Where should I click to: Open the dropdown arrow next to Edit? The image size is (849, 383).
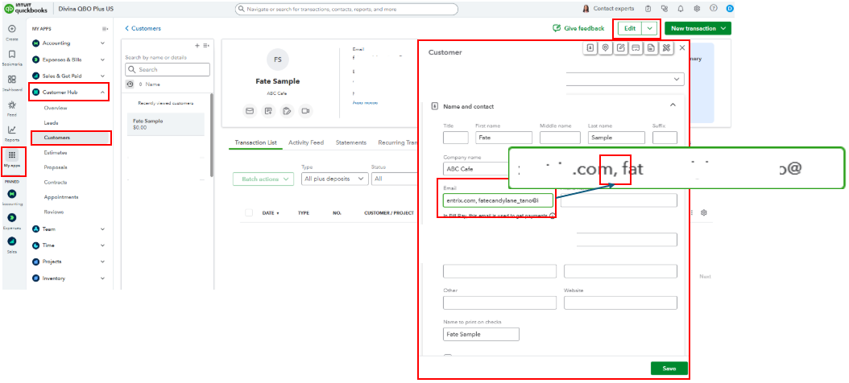(650, 28)
